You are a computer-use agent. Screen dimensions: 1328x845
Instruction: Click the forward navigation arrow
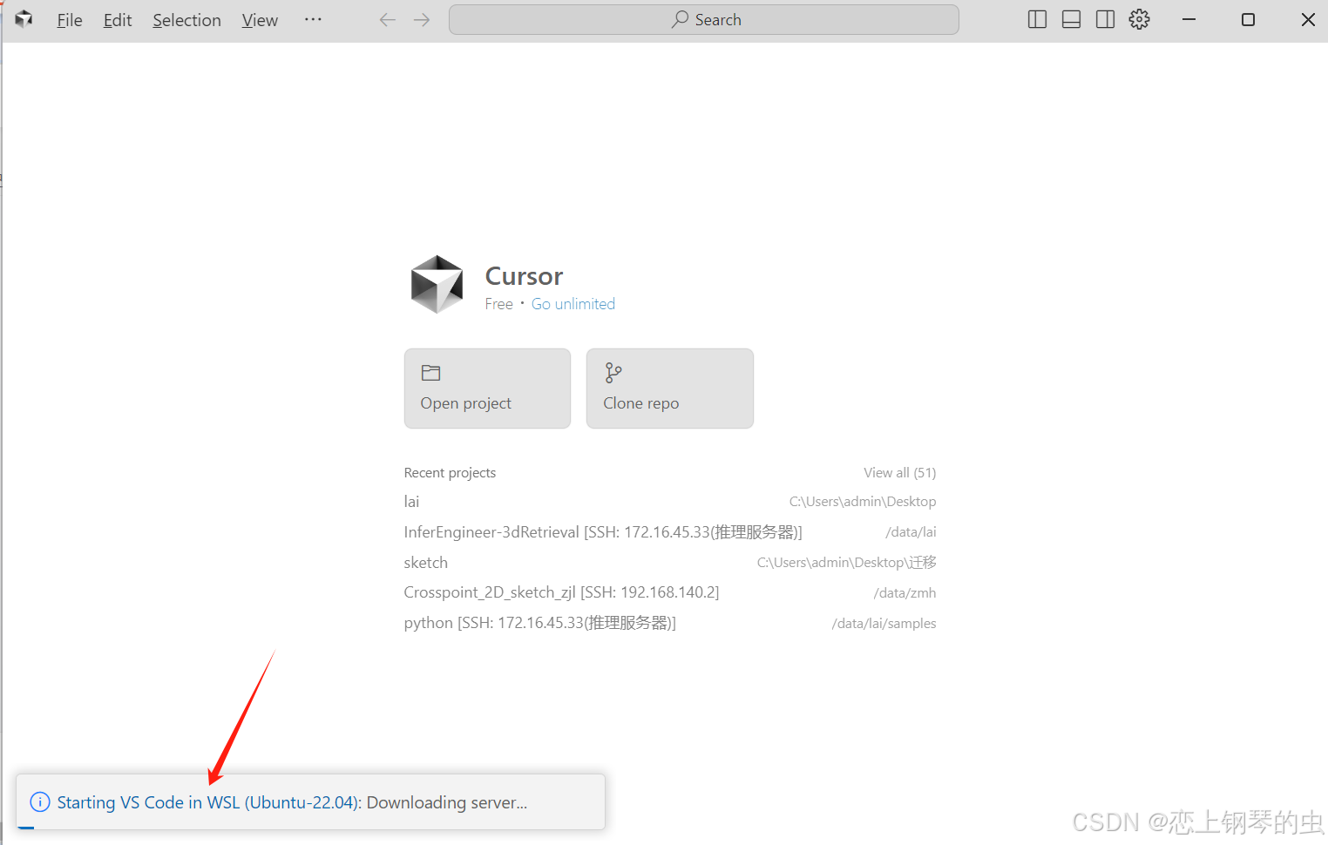tap(422, 19)
